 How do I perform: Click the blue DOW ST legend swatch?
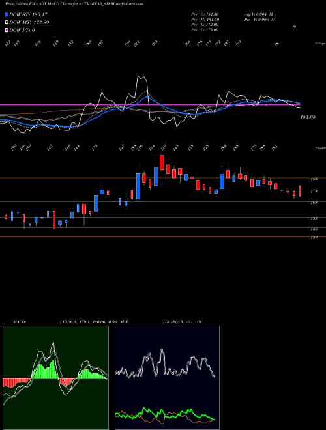point(7,14)
